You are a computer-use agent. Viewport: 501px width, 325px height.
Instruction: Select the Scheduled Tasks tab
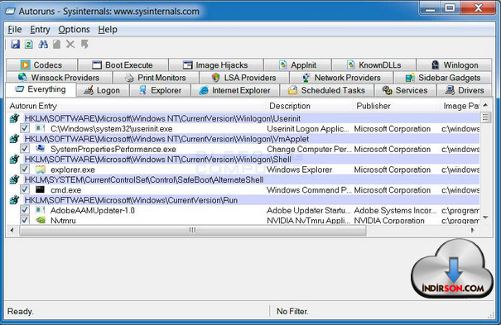click(327, 90)
